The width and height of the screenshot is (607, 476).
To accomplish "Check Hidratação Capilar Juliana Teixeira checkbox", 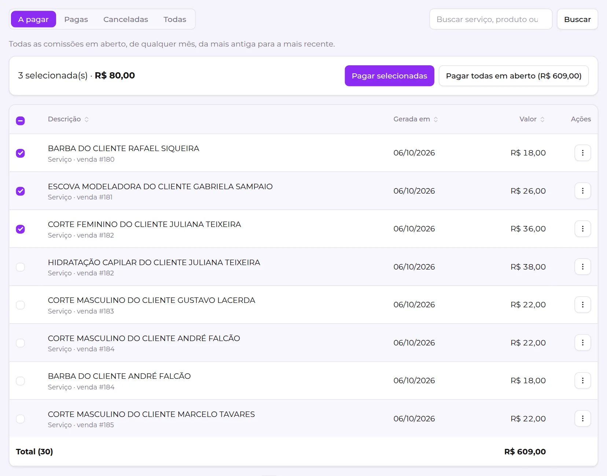I will pos(21,267).
